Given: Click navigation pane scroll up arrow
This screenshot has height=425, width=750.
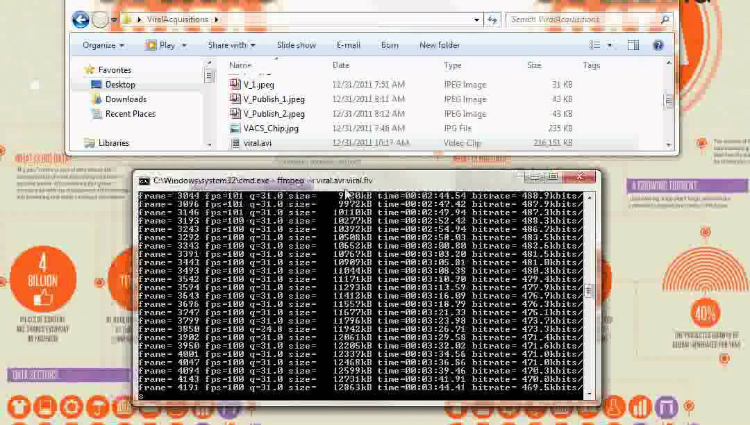Looking at the screenshot, I should click(x=209, y=63).
